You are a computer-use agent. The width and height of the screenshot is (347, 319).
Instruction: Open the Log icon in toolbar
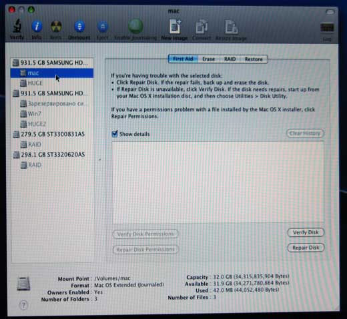pyautogui.click(x=327, y=28)
